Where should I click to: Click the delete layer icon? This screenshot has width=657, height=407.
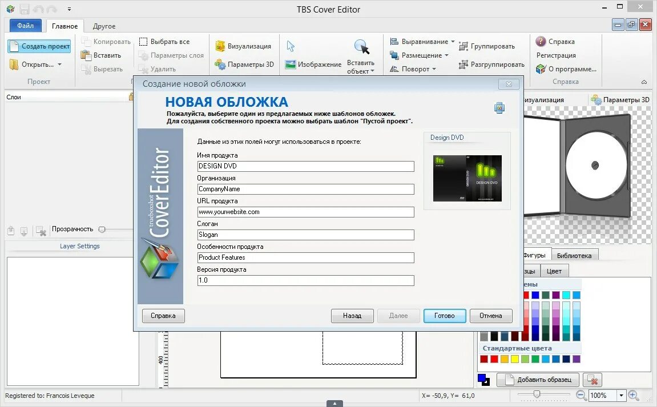coord(41,231)
